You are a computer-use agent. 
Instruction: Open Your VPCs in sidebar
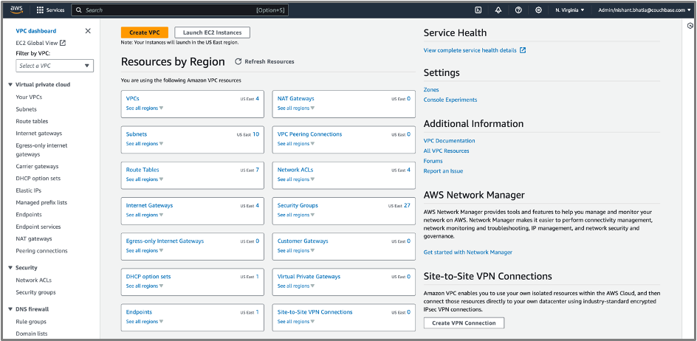[x=29, y=97]
